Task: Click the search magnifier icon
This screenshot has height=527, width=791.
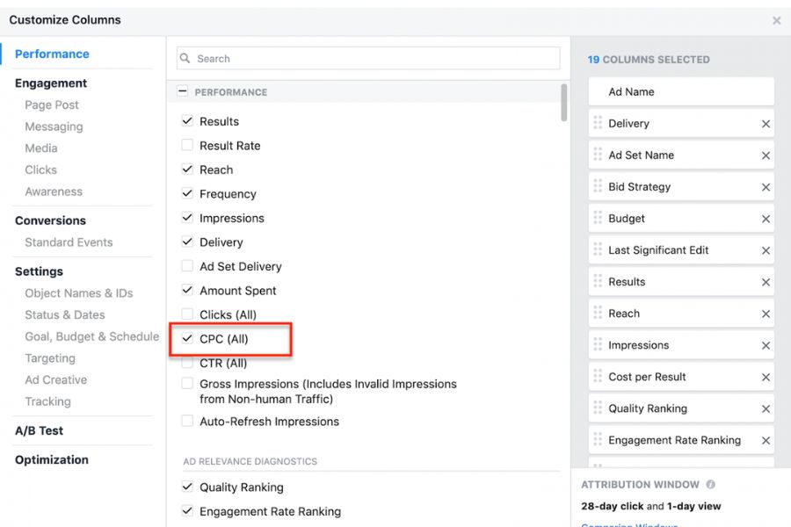Action: click(185, 59)
